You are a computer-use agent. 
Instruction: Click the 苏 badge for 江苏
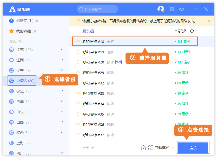click(x=11, y=50)
